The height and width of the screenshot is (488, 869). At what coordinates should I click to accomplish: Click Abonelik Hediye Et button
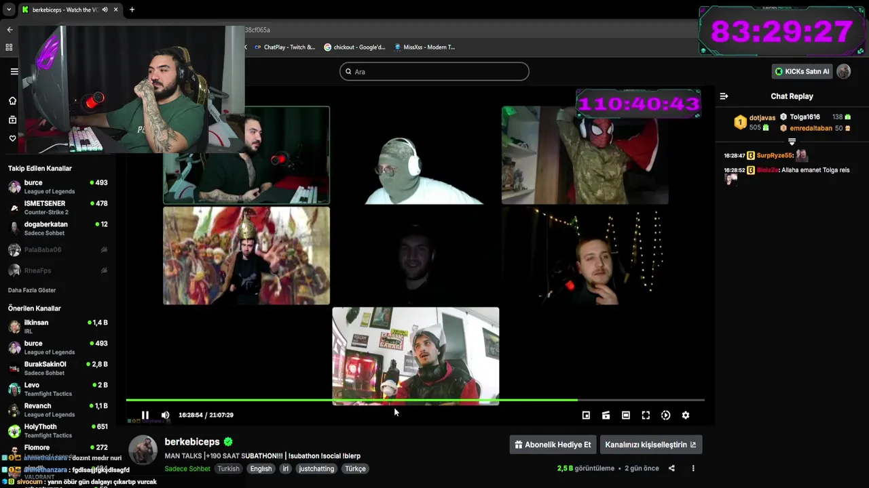click(553, 445)
